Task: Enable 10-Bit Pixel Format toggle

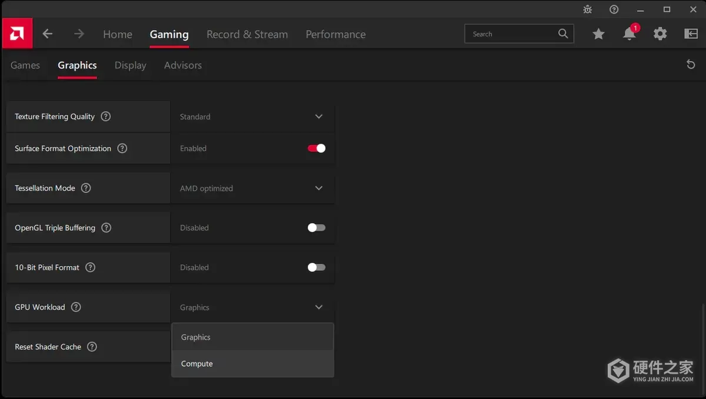Action: [317, 267]
